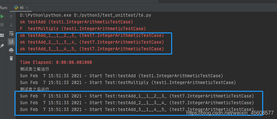Close the t6 run tab
Image resolution: width=277 pixels, height=119 pixels.
(27, 8)
